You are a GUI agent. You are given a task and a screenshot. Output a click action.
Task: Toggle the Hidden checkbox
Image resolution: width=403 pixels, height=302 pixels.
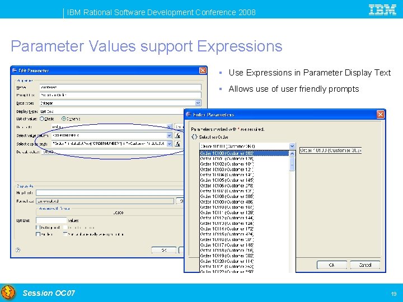click(38, 234)
